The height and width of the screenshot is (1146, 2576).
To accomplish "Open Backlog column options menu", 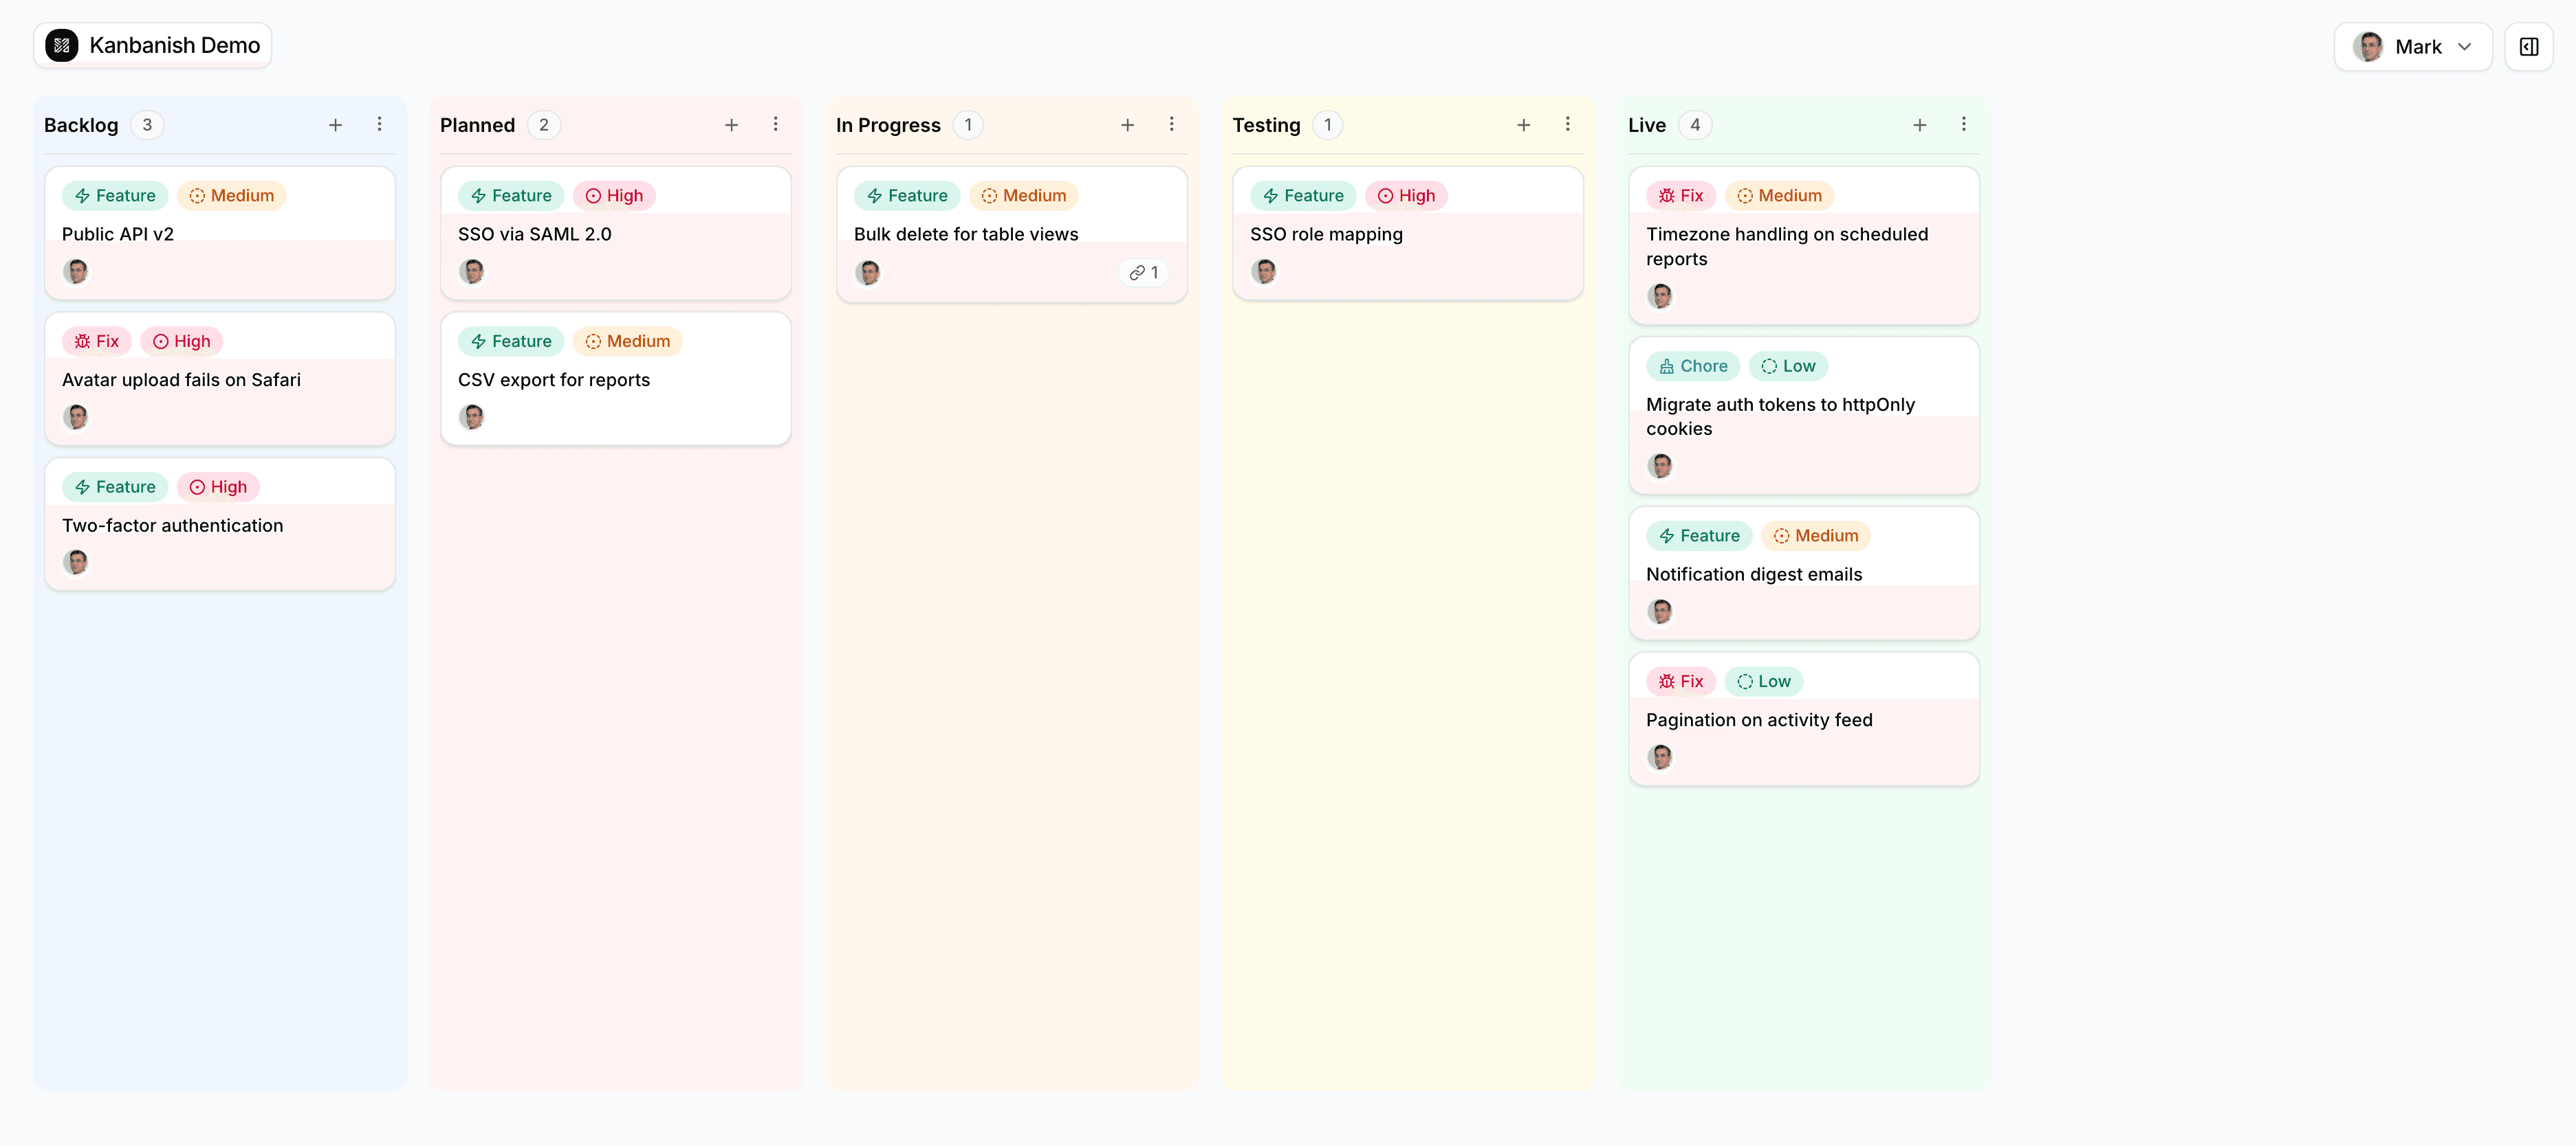I will (x=380, y=125).
